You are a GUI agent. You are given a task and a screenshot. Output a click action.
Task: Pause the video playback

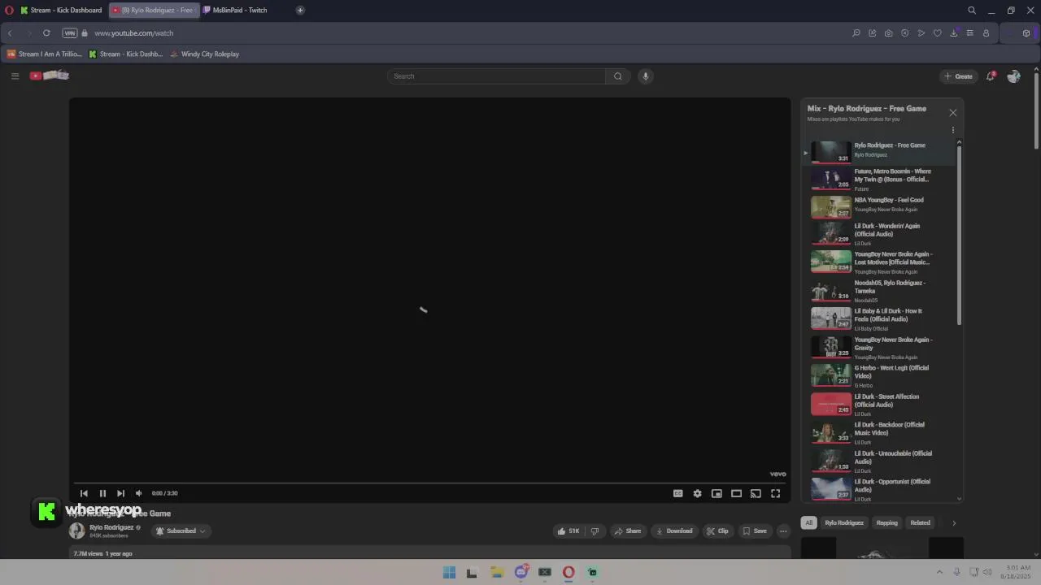102,493
